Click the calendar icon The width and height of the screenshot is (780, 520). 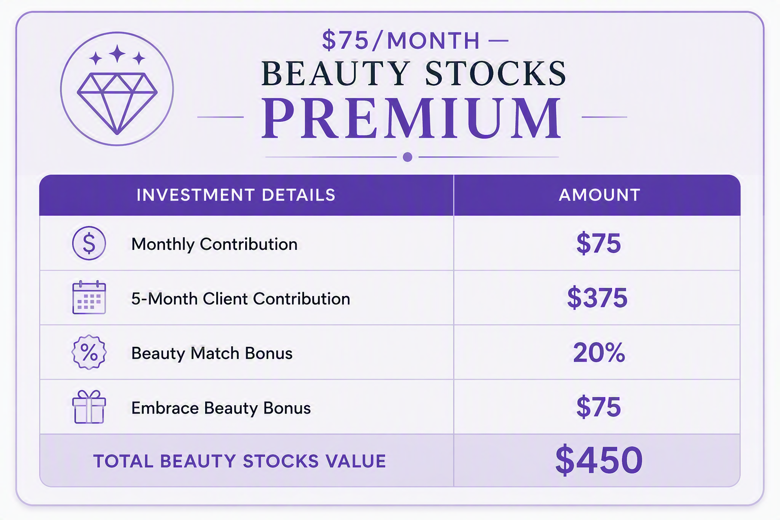[x=89, y=298]
